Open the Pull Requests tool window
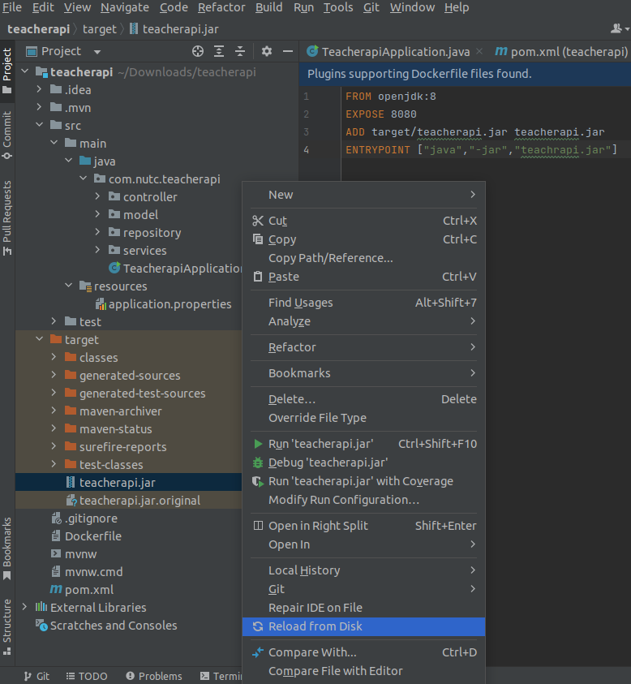 point(7,217)
